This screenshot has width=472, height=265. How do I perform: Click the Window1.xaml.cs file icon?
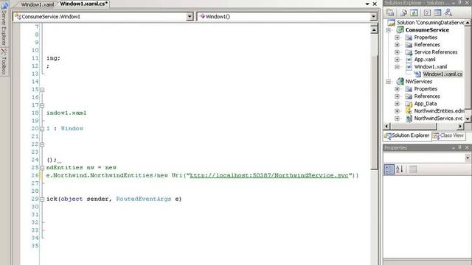tap(417, 74)
